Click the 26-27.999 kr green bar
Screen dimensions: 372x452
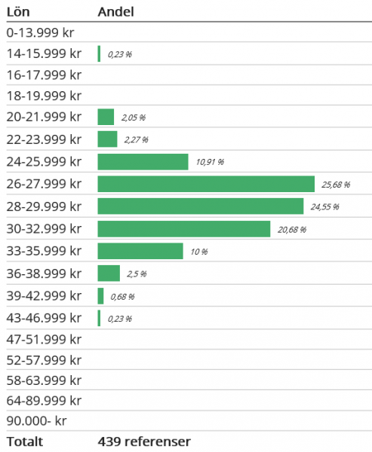click(206, 184)
